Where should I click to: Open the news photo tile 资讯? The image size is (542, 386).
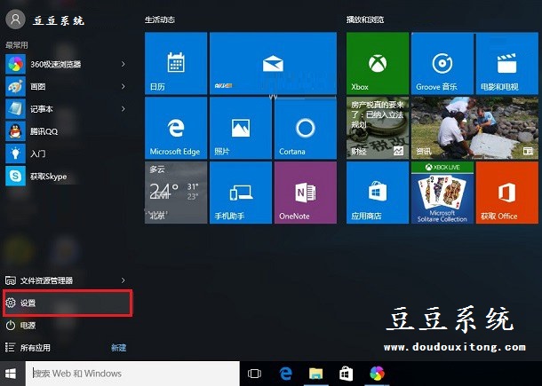[x=474, y=128]
